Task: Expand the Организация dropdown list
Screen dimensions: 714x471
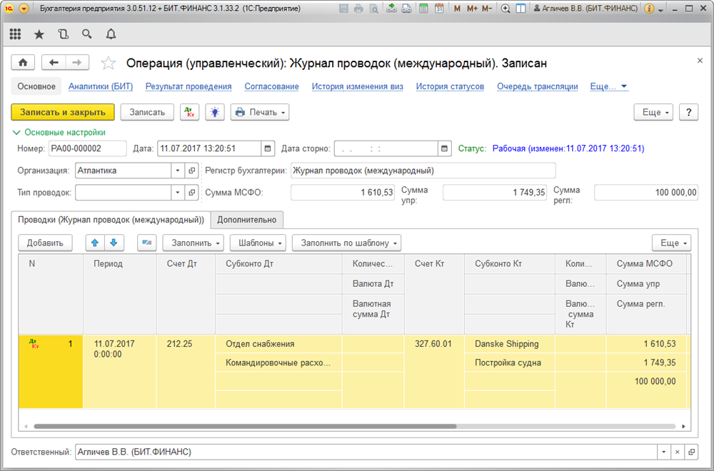Action: (177, 171)
